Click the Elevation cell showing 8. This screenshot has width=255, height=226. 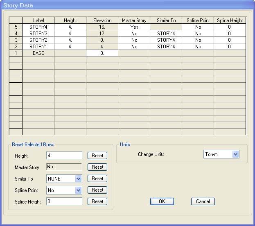(x=102, y=40)
